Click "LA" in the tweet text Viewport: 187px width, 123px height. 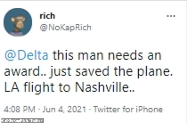(x=11, y=87)
